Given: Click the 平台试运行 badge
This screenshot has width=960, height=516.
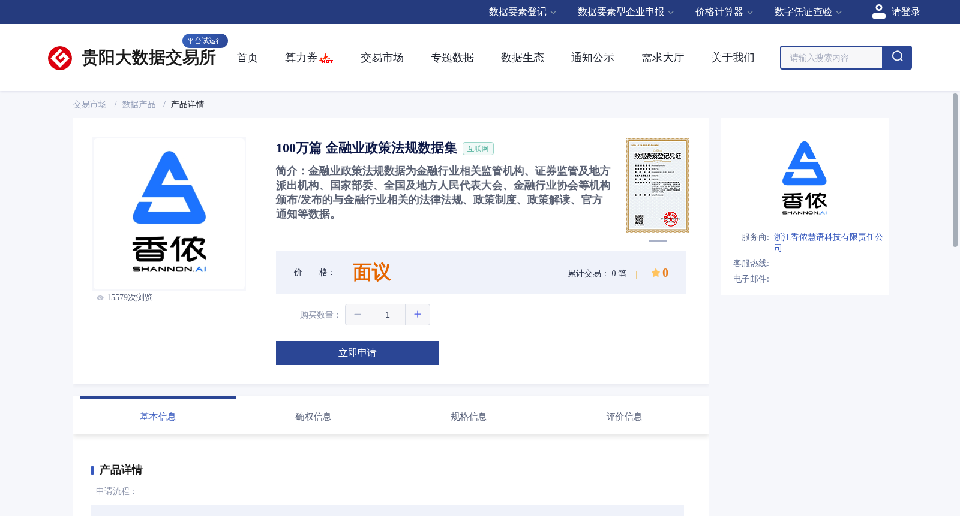Looking at the screenshot, I should (x=205, y=41).
